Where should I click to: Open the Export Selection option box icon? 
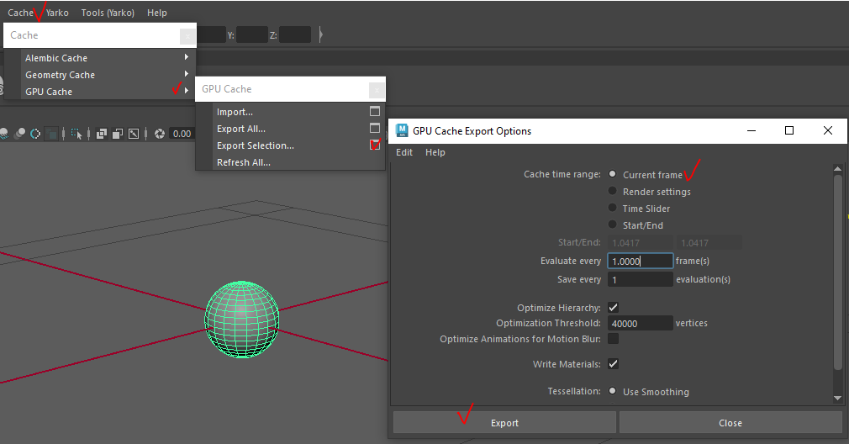pyautogui.click(x=375, y=145)
